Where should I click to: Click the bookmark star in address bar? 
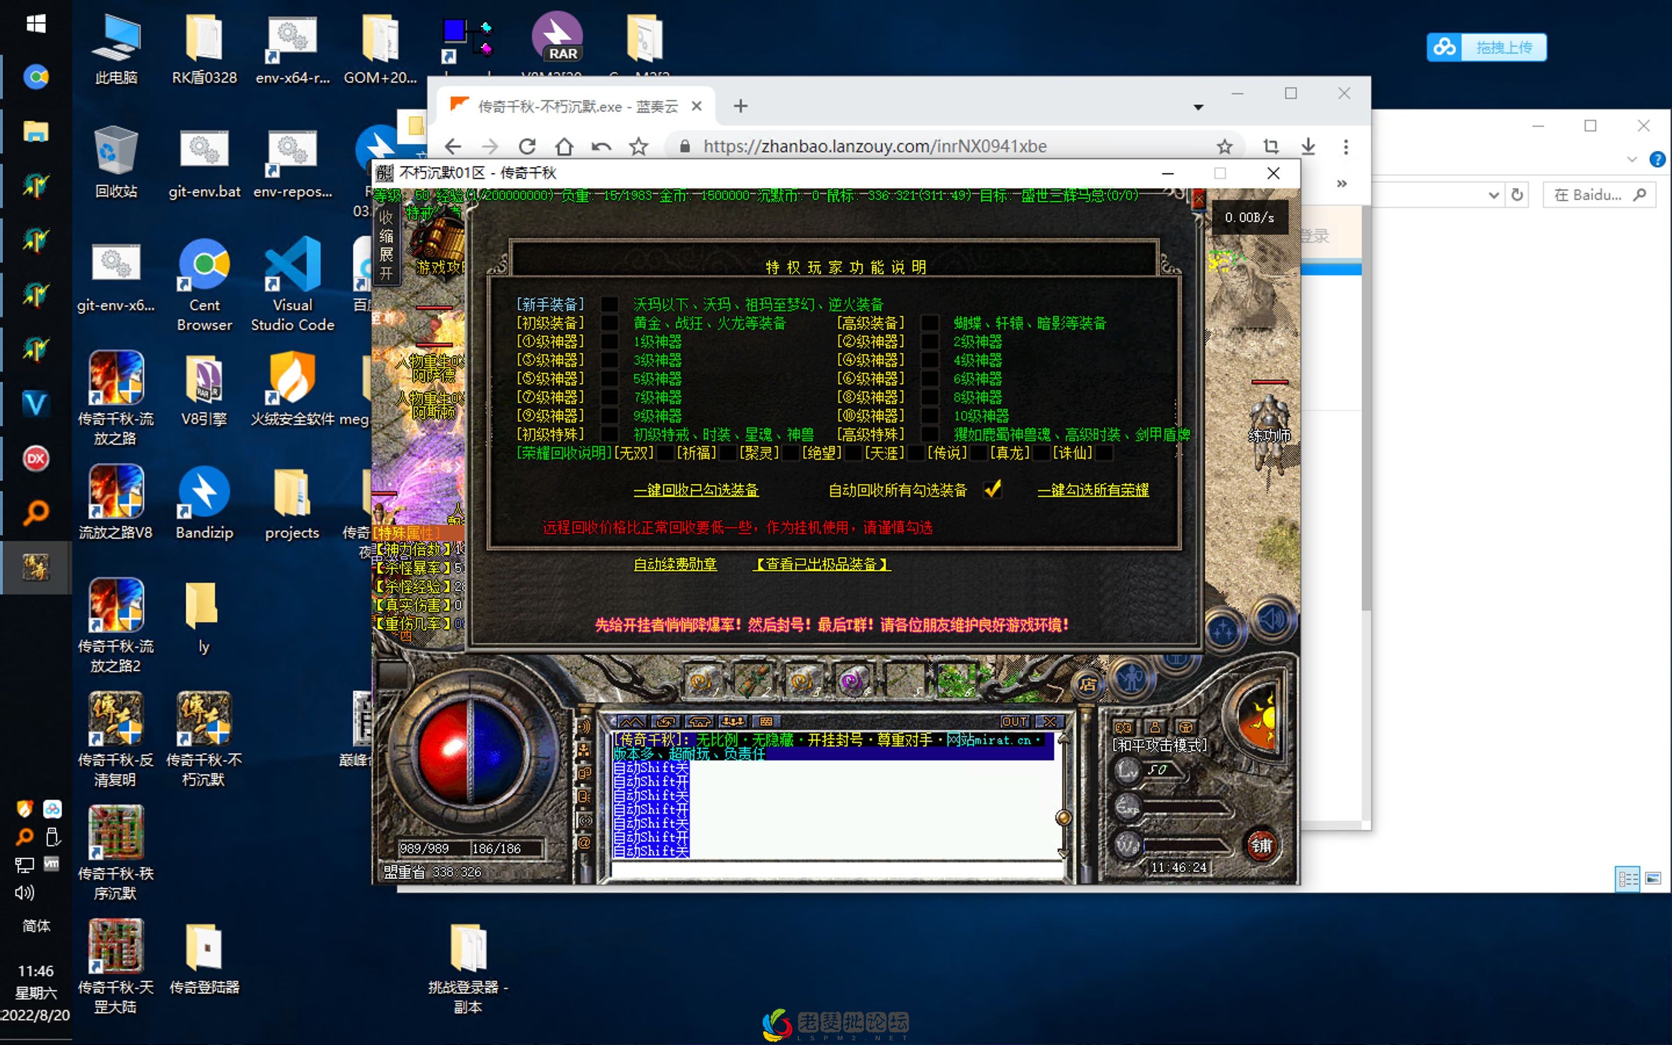pos(1224,146)
